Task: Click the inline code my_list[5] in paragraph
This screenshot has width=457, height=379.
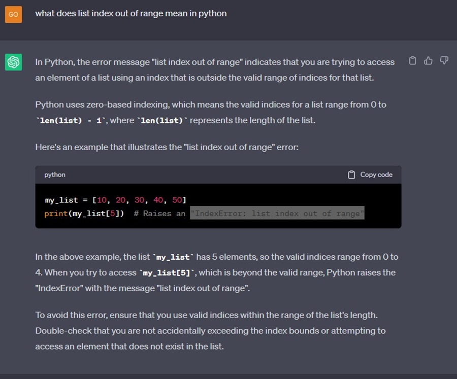Action: pyautogui.click(x=168, y=273)
